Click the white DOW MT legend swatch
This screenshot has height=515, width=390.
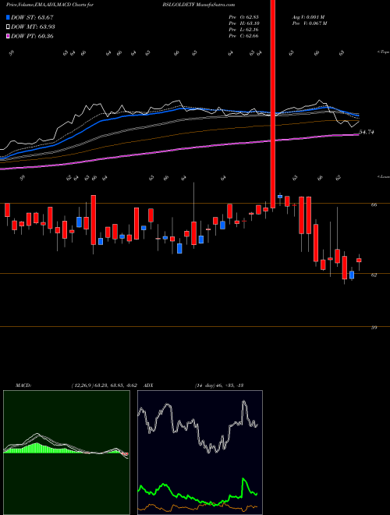(x=9, y=27)
